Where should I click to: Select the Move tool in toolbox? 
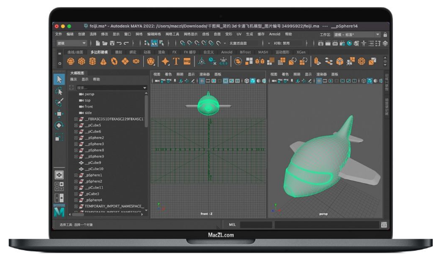click(59, 114)
